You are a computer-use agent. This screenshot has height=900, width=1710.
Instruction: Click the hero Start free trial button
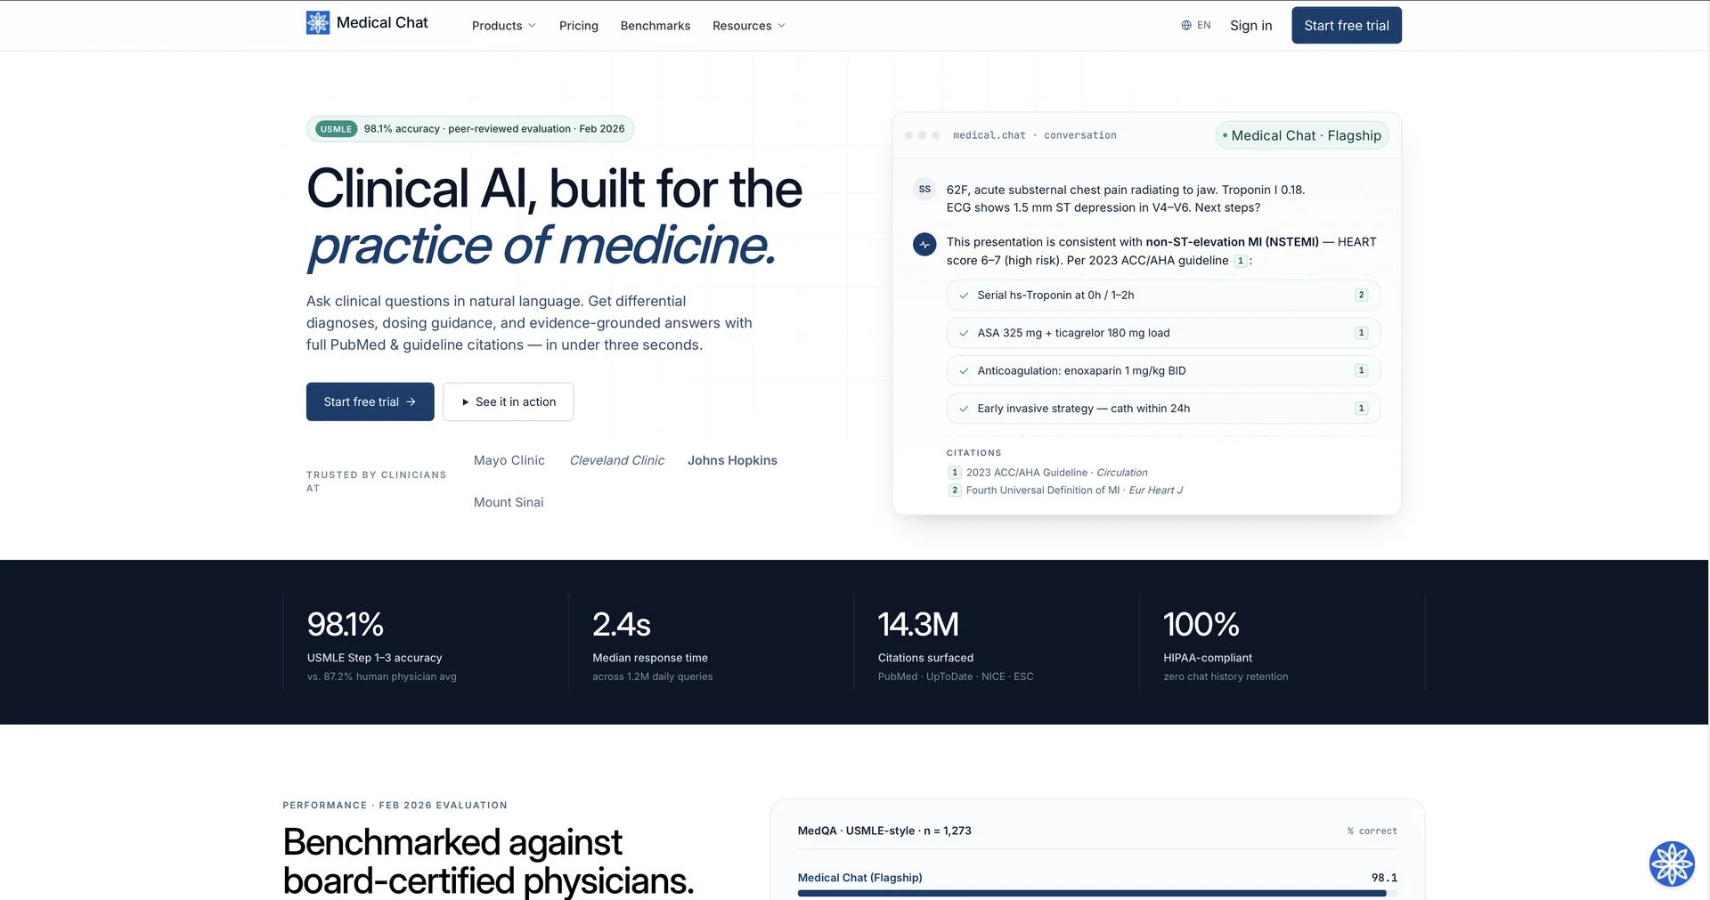(370, 402)
